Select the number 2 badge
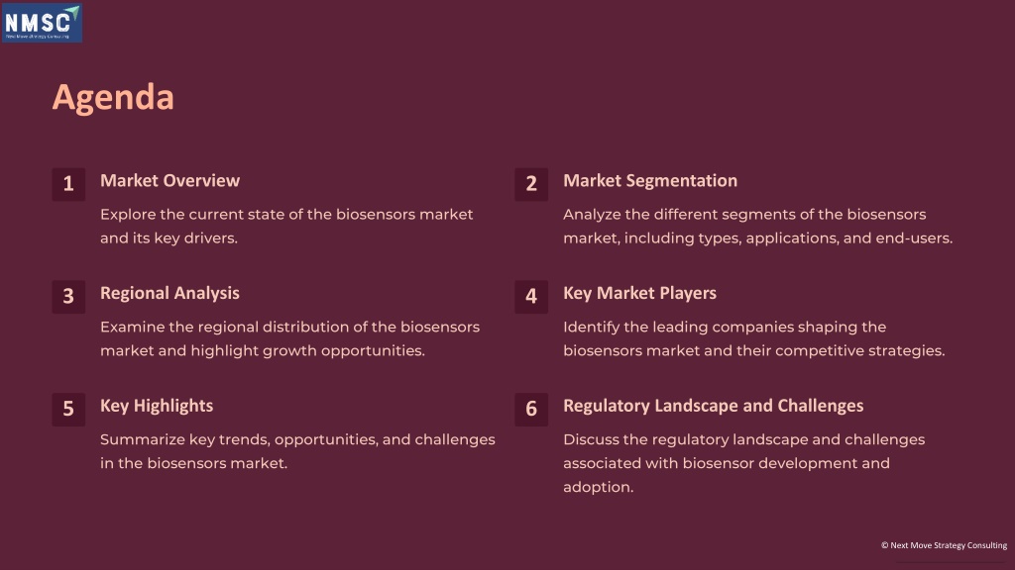The height and width of the screenshot is (570, 1015). pyautogui.click(x=531, y=184)
